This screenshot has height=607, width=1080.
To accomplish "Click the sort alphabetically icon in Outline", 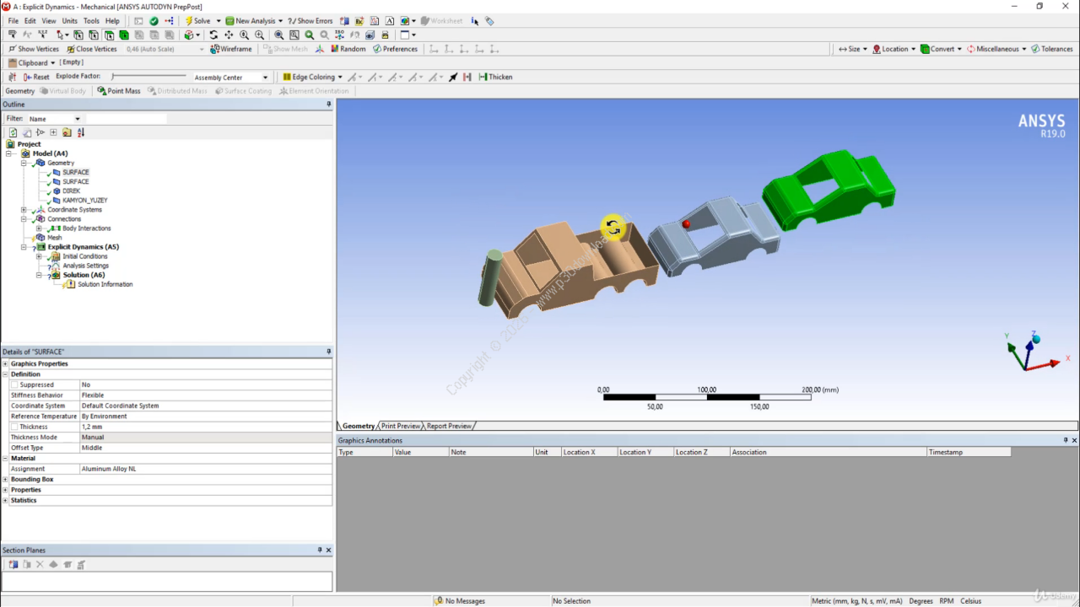I will coord(81,132).
